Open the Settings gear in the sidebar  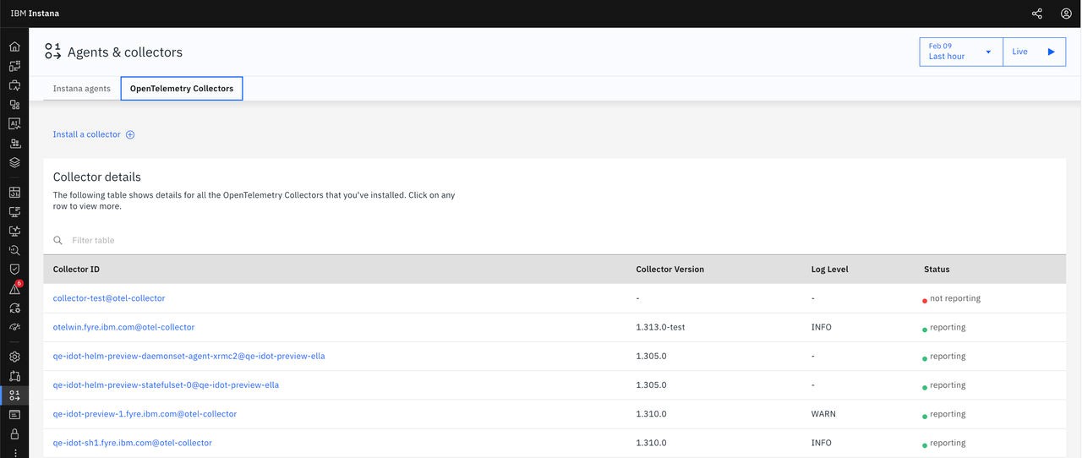14,357
